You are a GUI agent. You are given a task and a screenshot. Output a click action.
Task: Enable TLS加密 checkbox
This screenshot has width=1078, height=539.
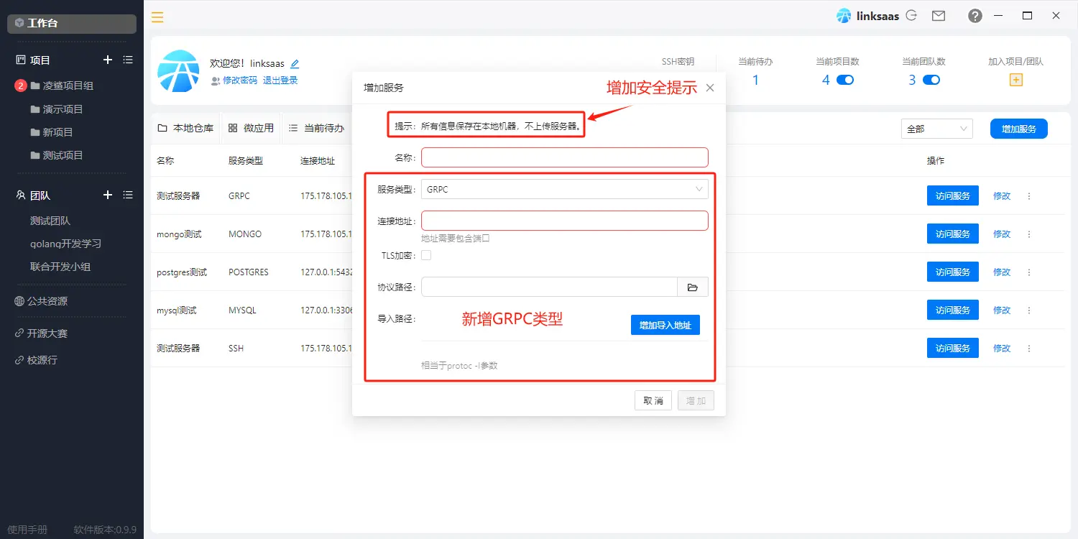426,255
